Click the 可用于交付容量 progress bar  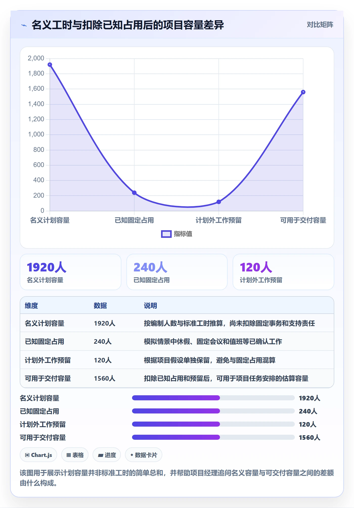(x=213, y=437)
